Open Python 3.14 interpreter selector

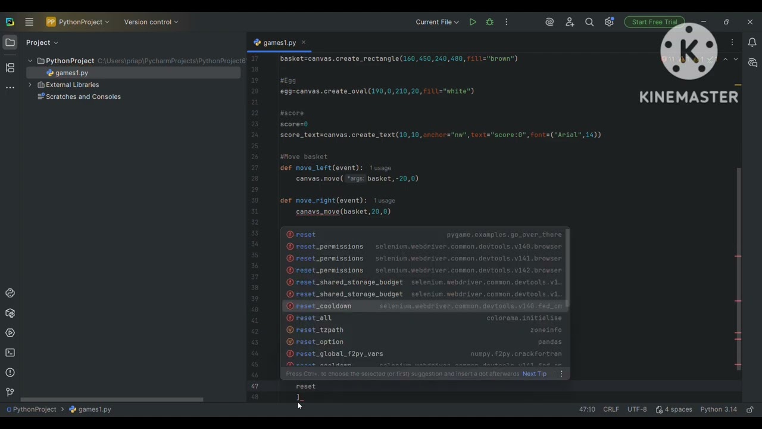719,409
